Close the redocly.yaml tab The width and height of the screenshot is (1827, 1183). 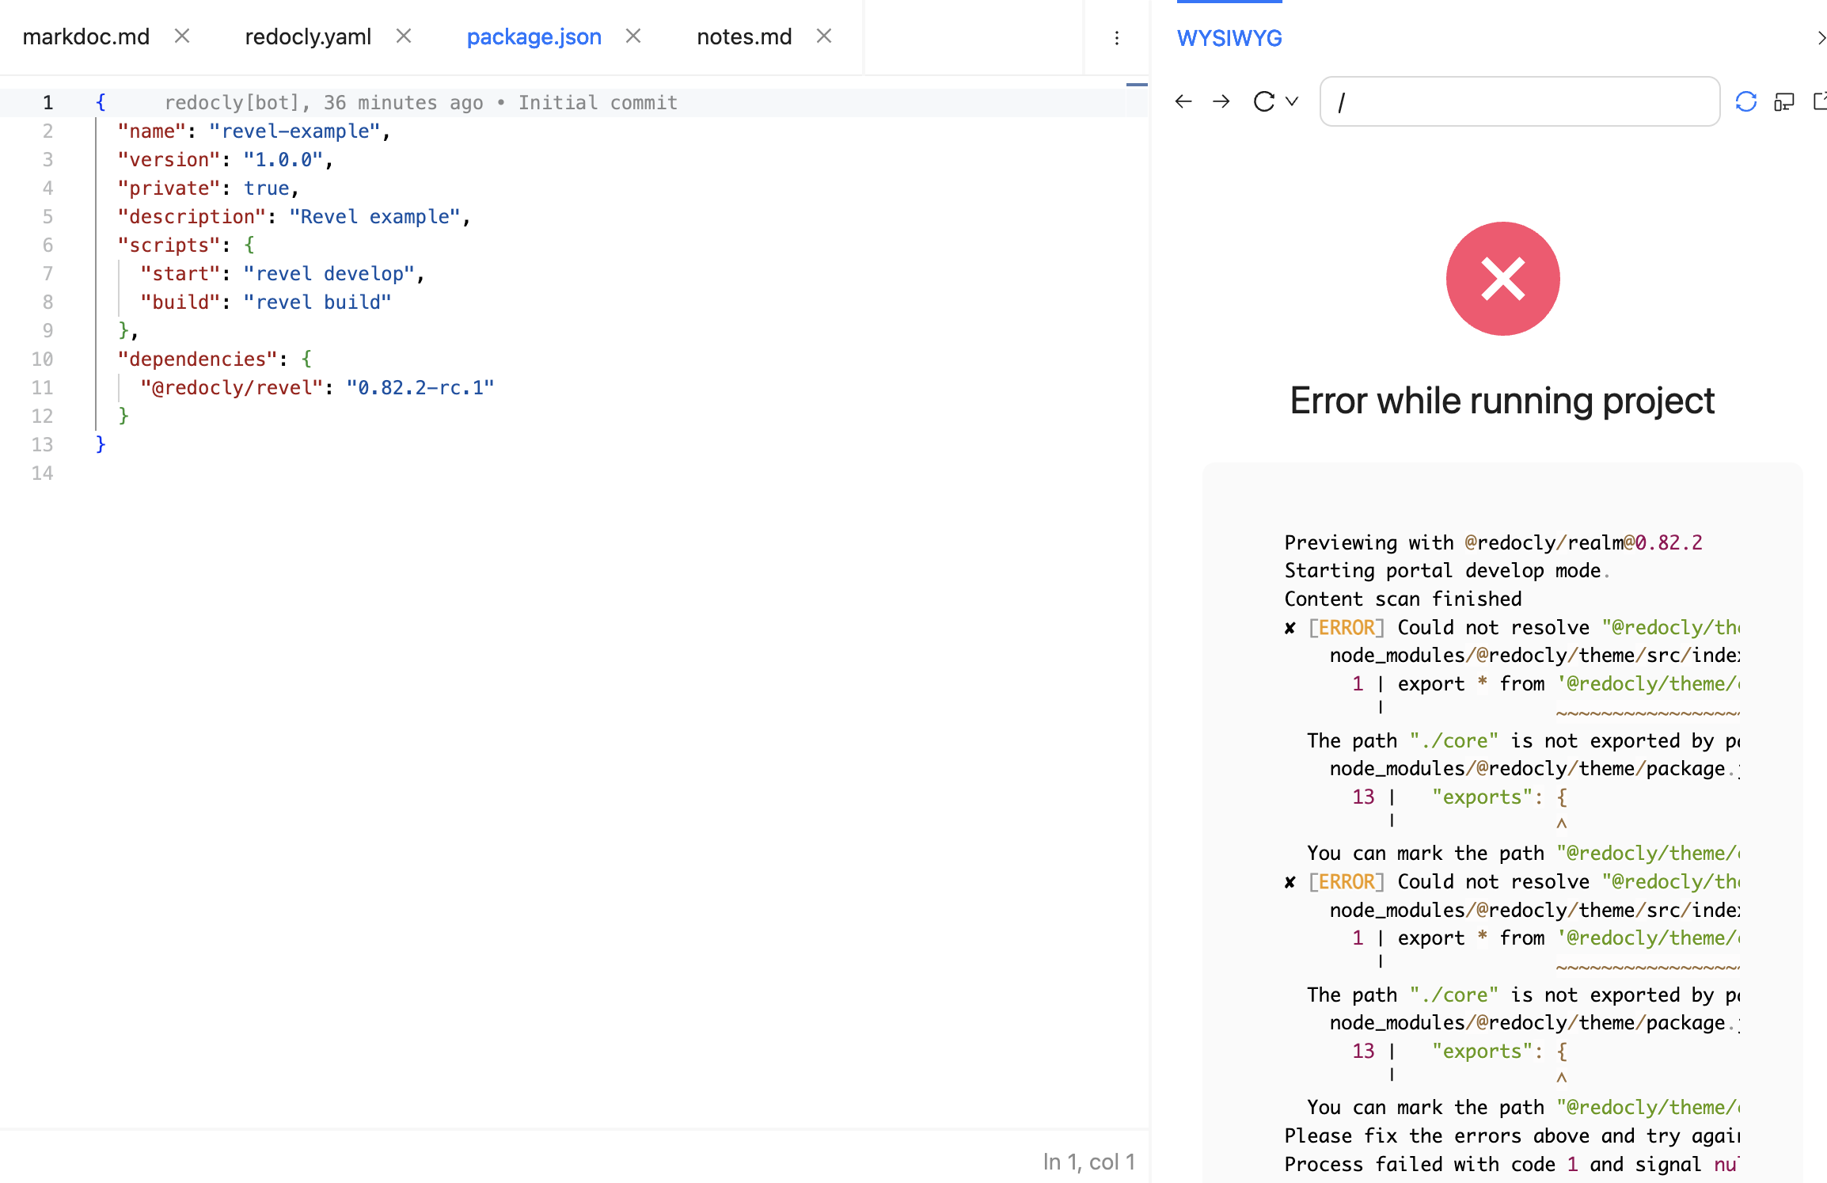[404, 36]
